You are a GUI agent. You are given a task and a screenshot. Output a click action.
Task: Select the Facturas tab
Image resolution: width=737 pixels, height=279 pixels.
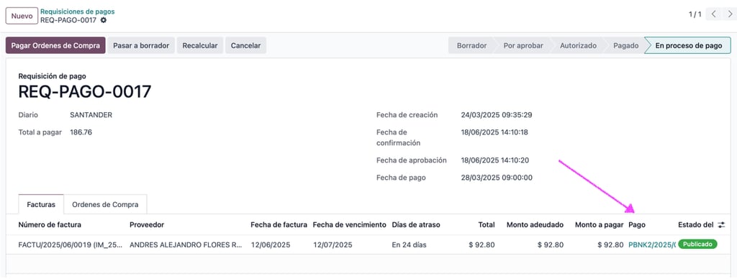(41, 204)
